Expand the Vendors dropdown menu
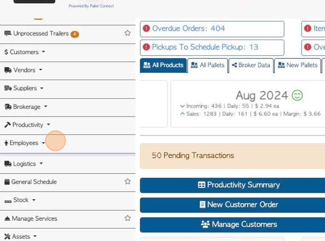The width and height of the screenshot is (325, 241). pyautogui.click(x=25, y=70)
